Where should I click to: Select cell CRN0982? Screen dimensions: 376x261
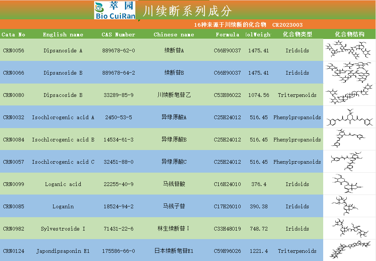[14, 229]
